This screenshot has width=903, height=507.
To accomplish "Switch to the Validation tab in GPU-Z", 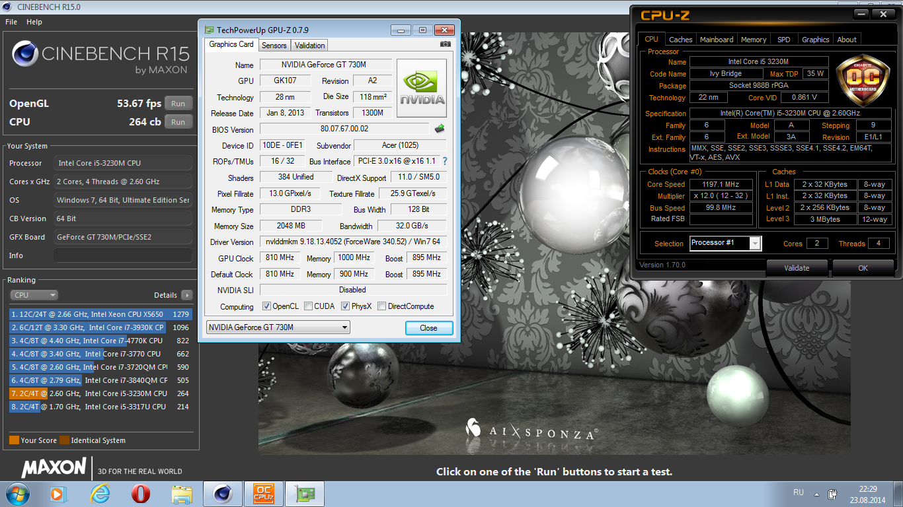I will 309,46.
